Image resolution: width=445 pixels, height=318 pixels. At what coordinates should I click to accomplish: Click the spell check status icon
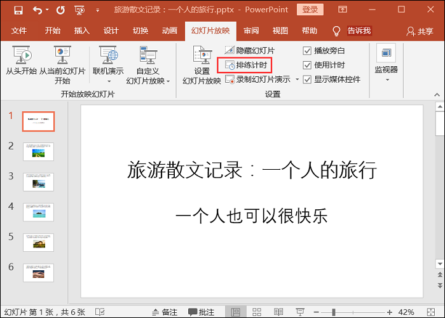point(100,312)
